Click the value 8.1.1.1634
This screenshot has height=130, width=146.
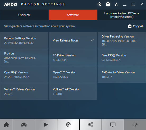click(60, 60)
